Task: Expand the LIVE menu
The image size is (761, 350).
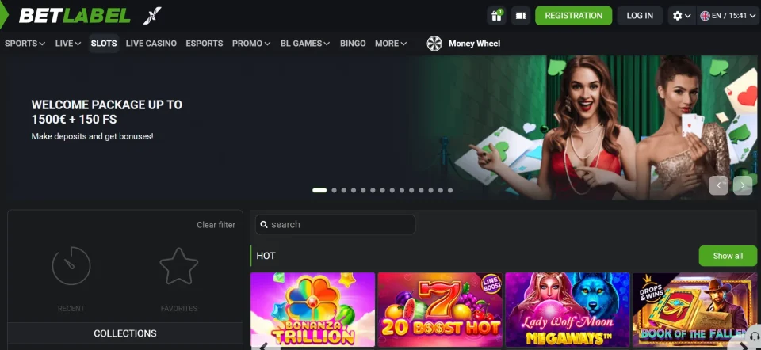Action: point(68,43)
